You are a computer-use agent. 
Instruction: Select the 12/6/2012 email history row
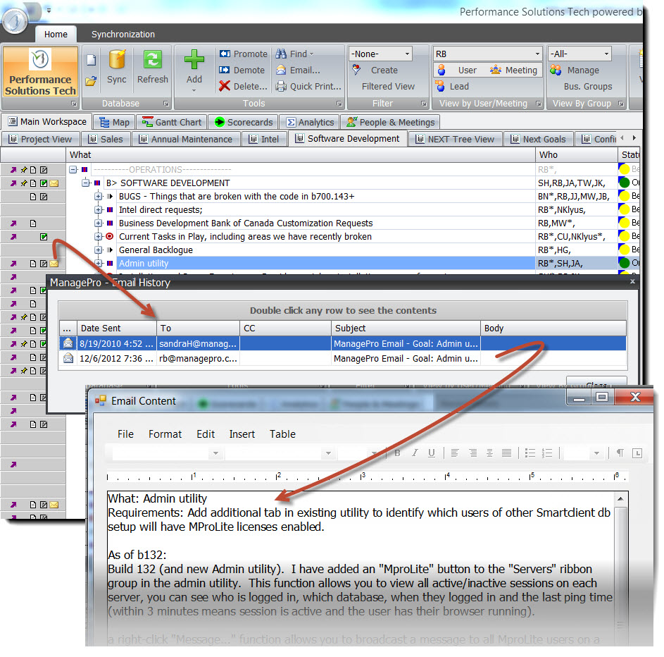(342, 359)
